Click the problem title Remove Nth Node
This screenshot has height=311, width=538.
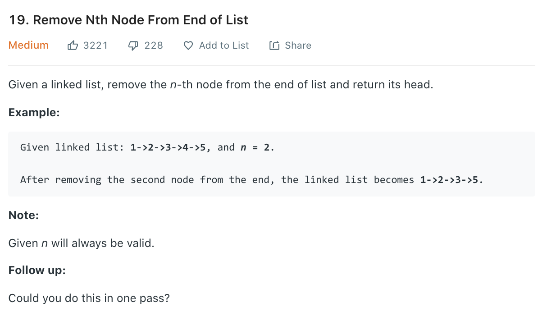(x=128, y=20)
